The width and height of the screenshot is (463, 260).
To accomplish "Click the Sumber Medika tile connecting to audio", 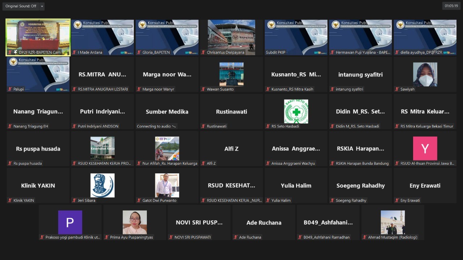I will pos(167,112).
